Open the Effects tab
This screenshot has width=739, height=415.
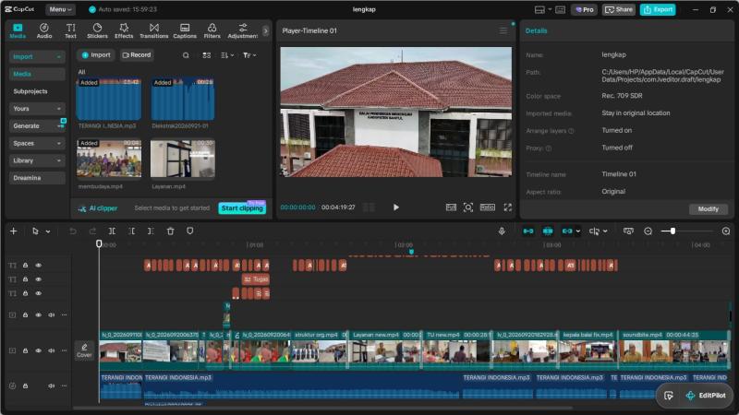pyautogui.click(x=124, y=30)
